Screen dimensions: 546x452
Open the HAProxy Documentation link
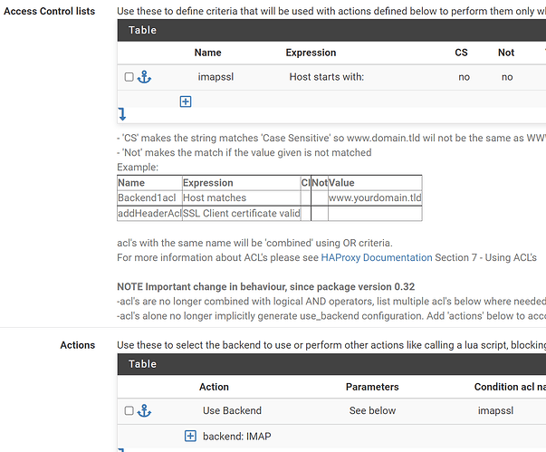point(377,257)
